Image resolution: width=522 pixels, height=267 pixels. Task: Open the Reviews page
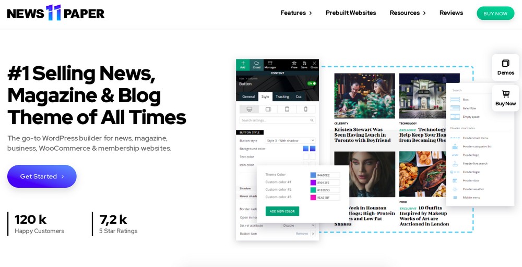(x=451, y=13)
